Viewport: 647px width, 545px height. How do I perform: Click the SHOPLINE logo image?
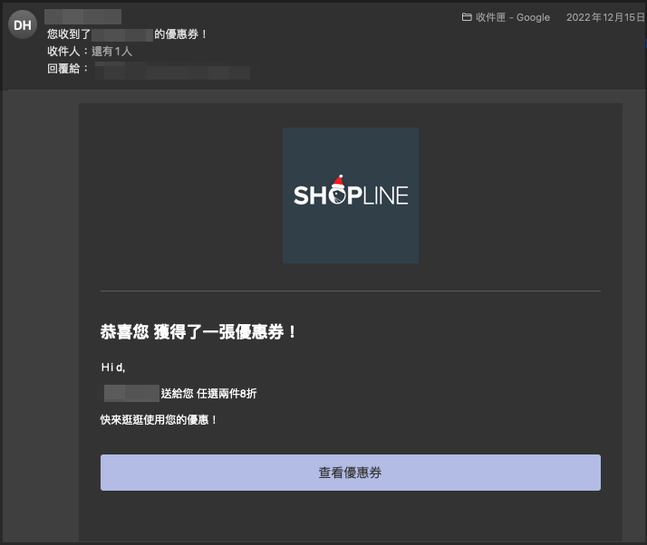[x=351, y=196]
